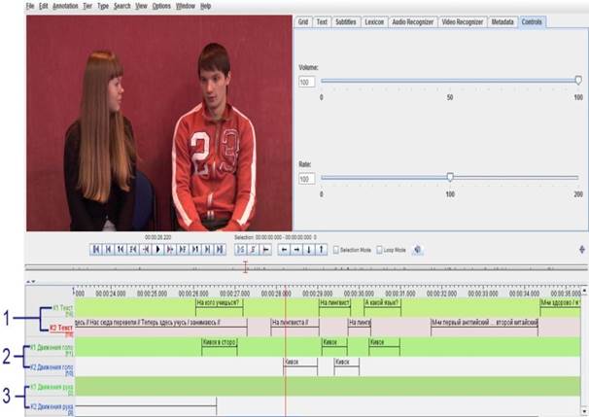Click the Clear Selection button

pos(253,250)
